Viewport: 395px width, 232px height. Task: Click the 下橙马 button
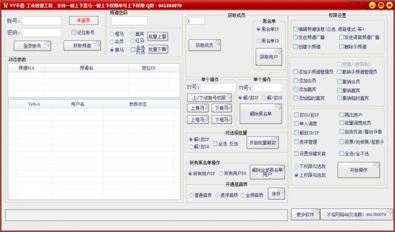[x=222, y=119]
